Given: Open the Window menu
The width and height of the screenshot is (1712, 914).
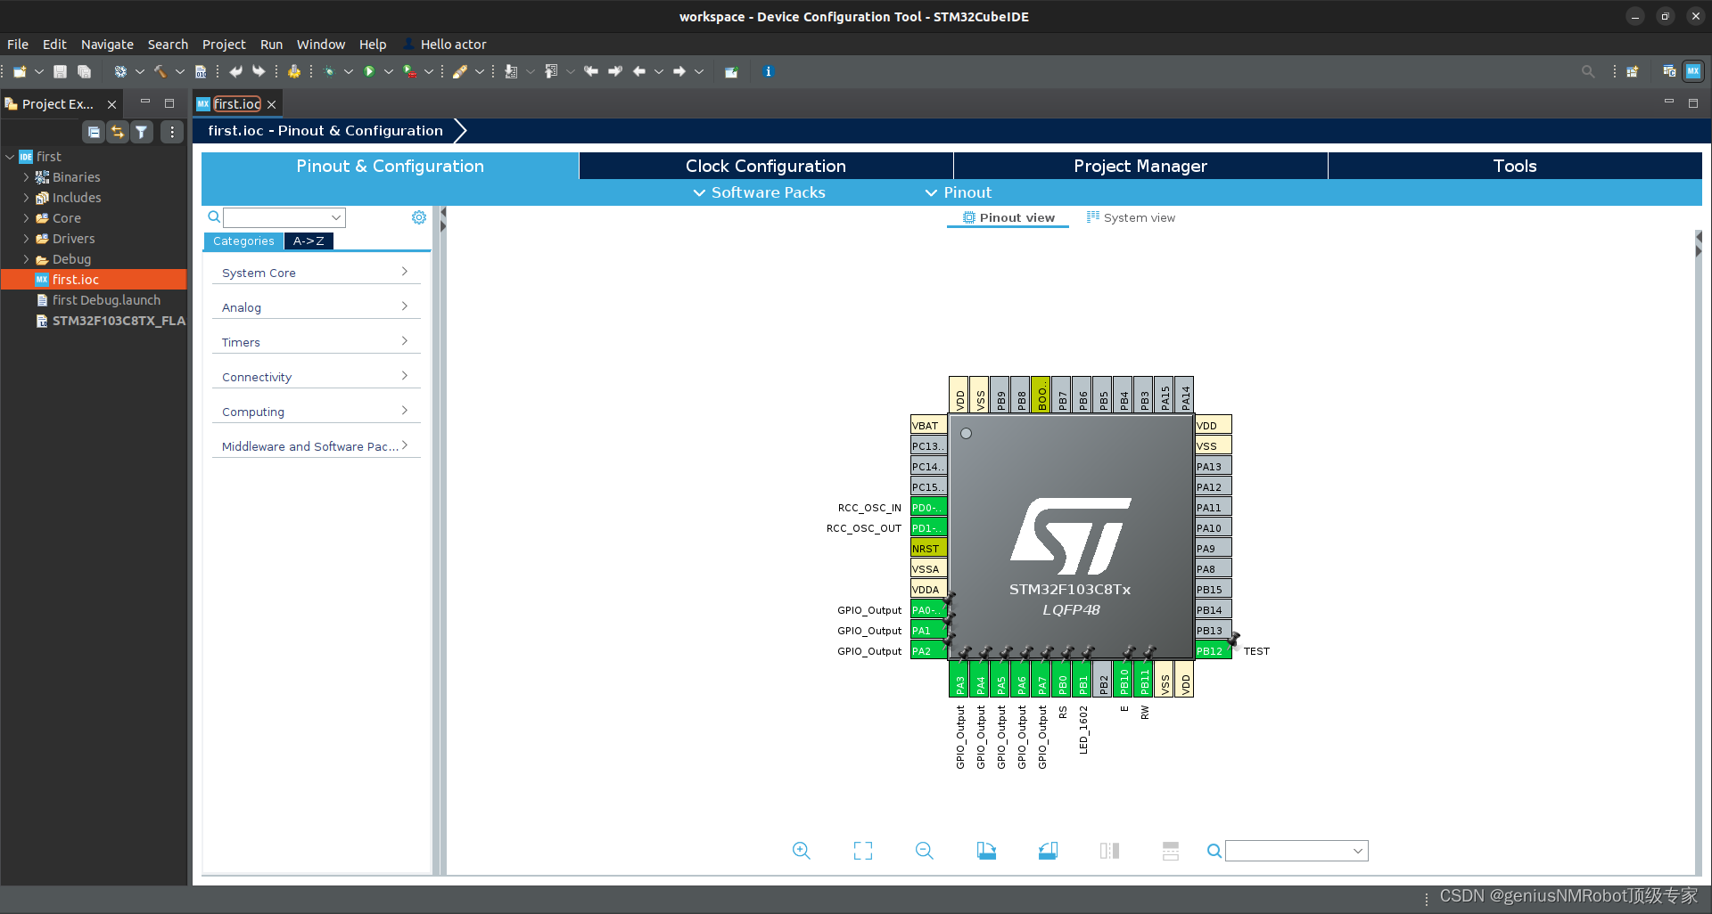Looking at the screenshot, I should [320, 44].
